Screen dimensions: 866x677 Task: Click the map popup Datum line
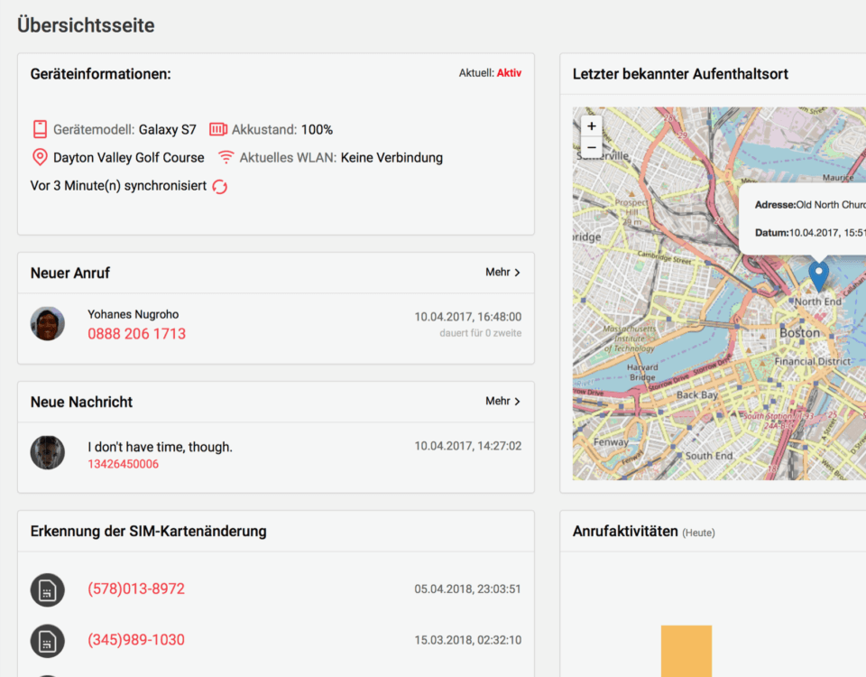tap(810, 233)
